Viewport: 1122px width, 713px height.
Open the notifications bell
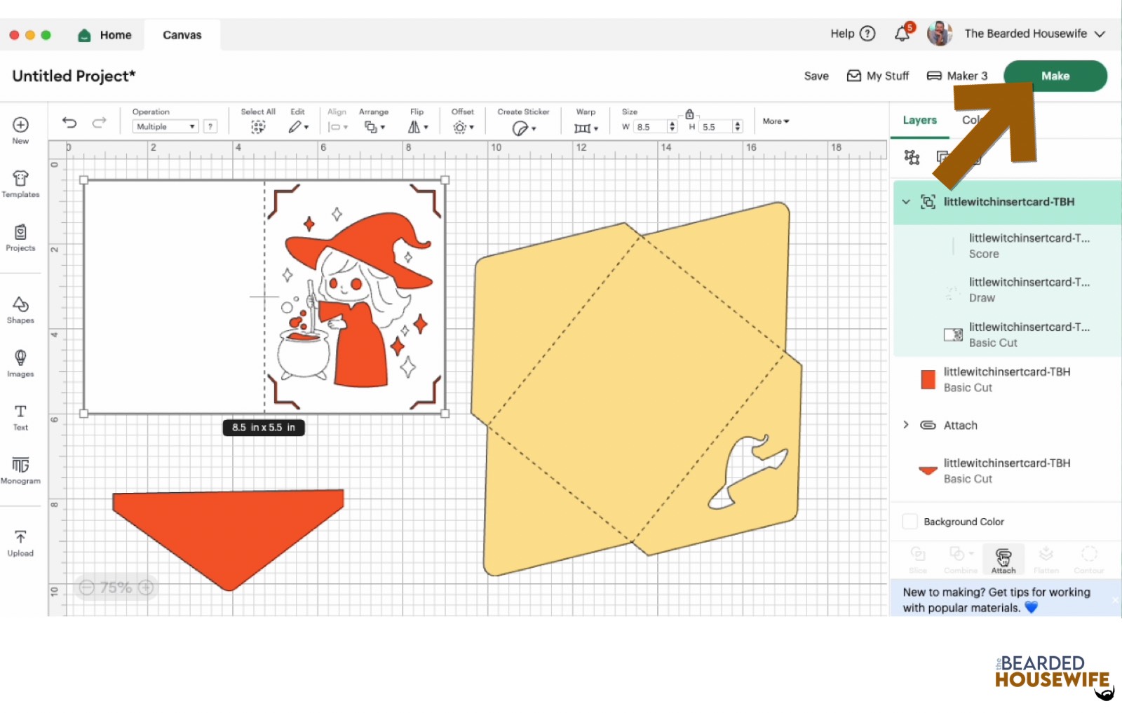pos(903,34)
